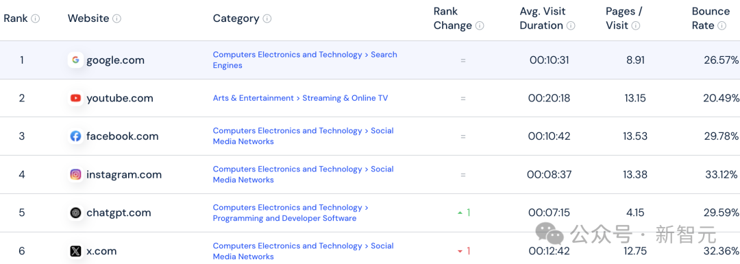Click the ChatGPT logo icon
Image resolution: width=740 pixels, height=264 pixels.
click(x=75, y=213)
